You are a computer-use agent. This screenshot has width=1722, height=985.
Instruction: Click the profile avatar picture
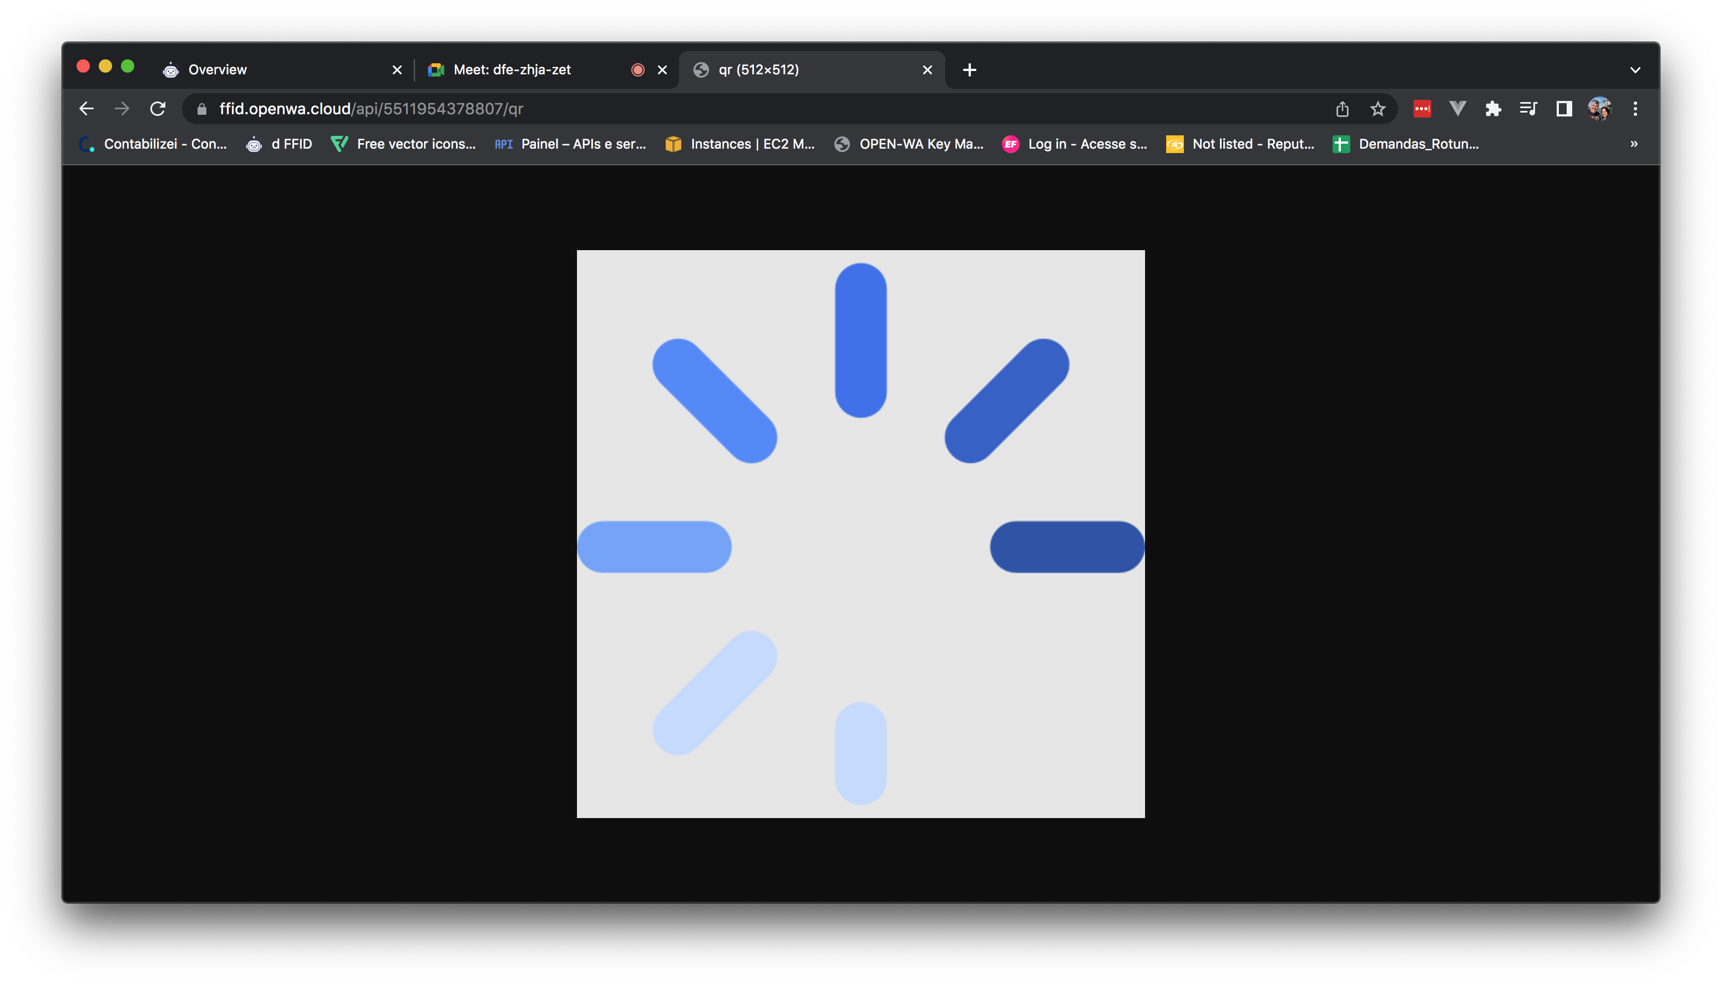pos(1599,108)
